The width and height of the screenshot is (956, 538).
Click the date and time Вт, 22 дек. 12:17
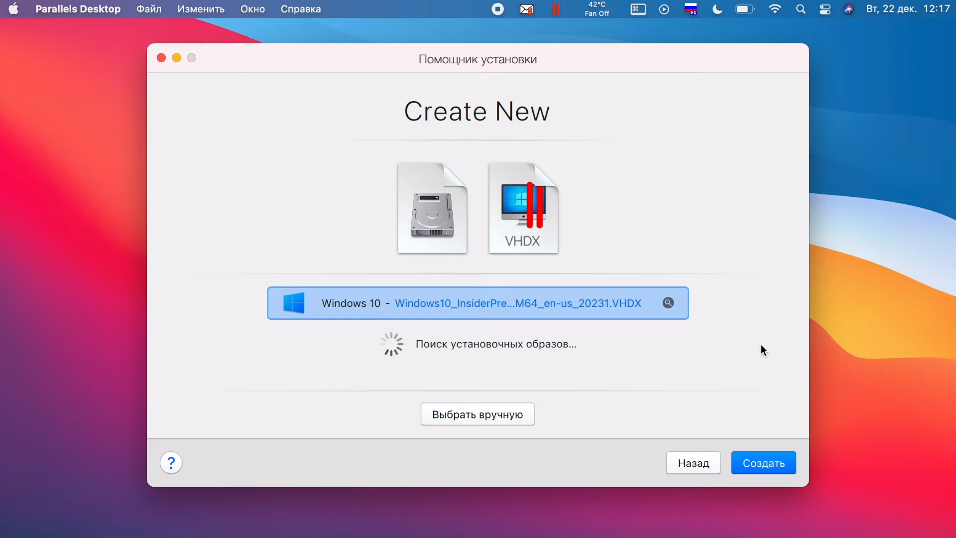point(908,9)
